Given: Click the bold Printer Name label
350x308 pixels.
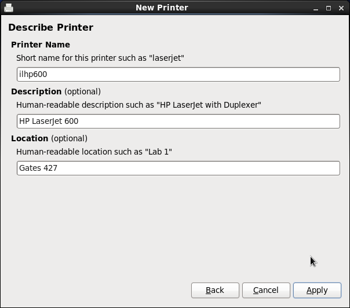Looking at the screenshot, I should 41,45.
